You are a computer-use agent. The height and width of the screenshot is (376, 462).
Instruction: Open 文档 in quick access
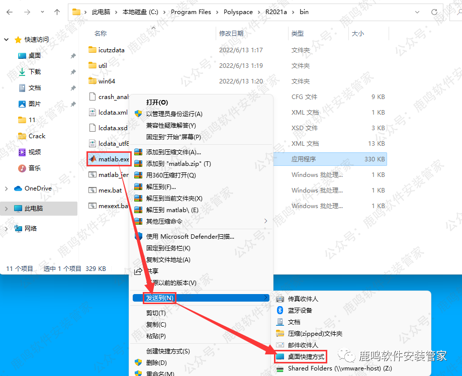coord(35,88)
